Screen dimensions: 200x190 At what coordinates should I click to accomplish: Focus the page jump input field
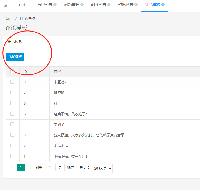50,167
